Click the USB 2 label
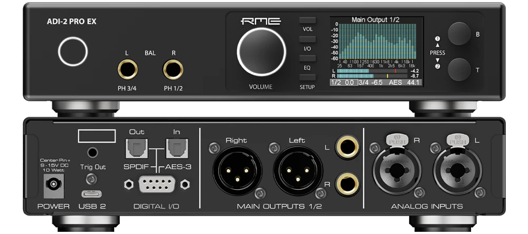 coord(92,207)
